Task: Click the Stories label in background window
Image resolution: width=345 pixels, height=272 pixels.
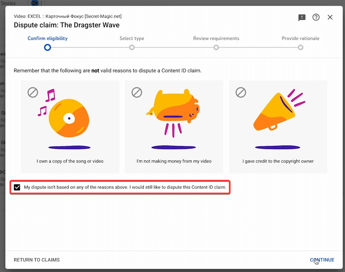Action: 8,3
